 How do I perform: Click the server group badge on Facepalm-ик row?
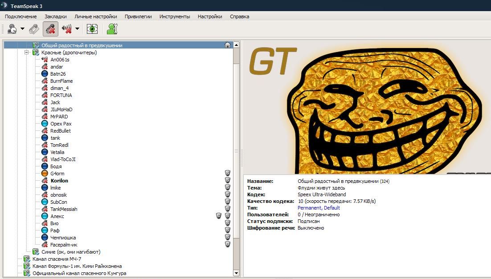click(228, 244)
